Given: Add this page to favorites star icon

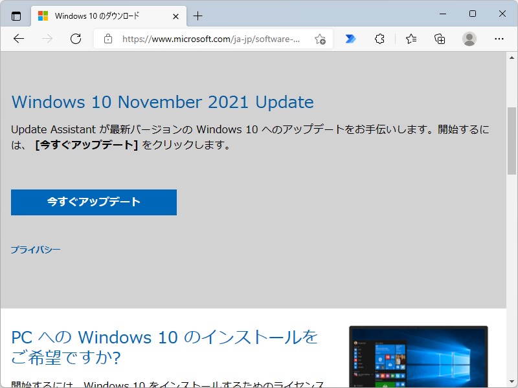Looking at the screenshot, I should pyautogui.click(x=320, y=39).
